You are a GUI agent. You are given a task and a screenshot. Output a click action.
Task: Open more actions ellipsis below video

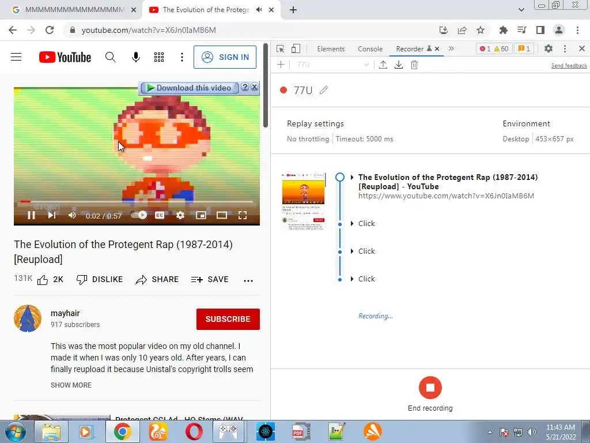(x=248, y=280)
